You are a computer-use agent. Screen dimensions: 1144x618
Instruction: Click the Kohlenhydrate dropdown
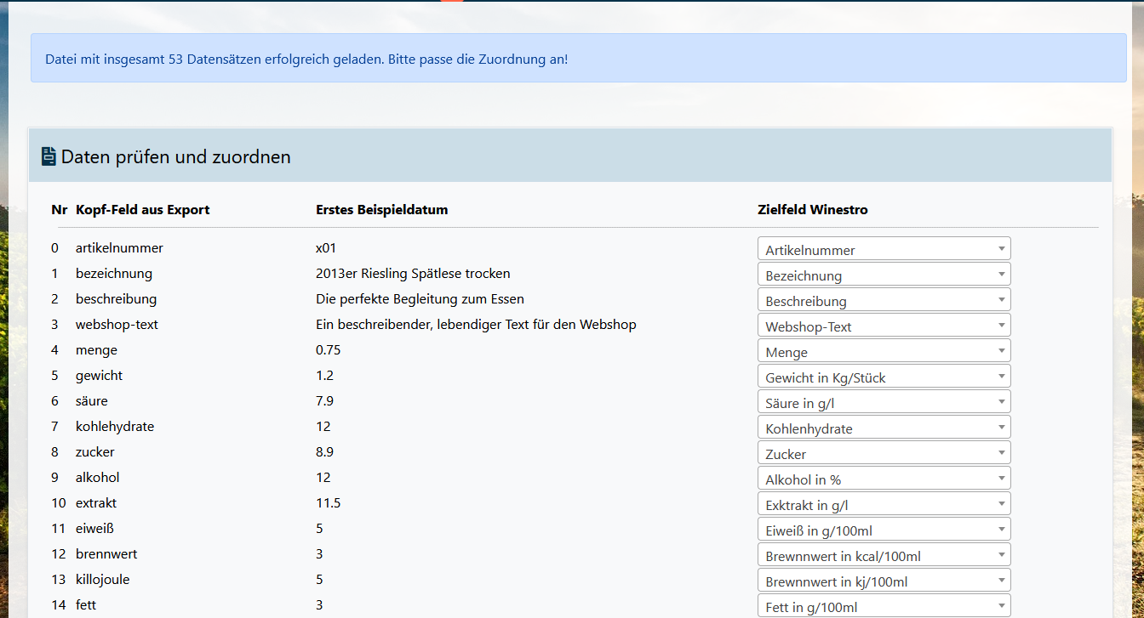tap(884, 428)
